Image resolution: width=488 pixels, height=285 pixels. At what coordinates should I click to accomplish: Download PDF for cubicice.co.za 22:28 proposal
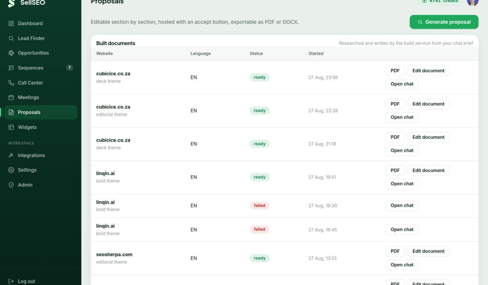tap(395, 104)
